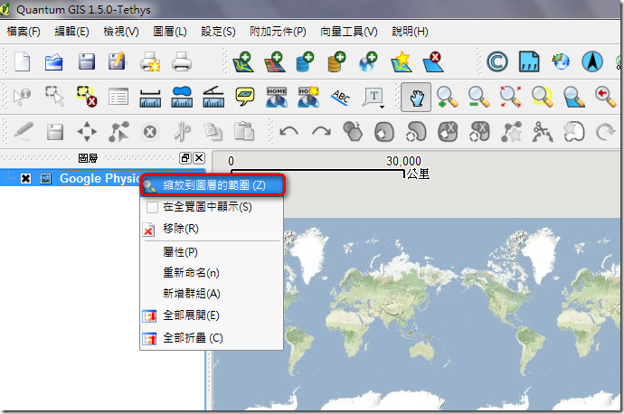Image resolution: width=624 pixels, height=414 pixels.
Task: Float the 圖層 panel with the undock button
Action: (185, 158)
